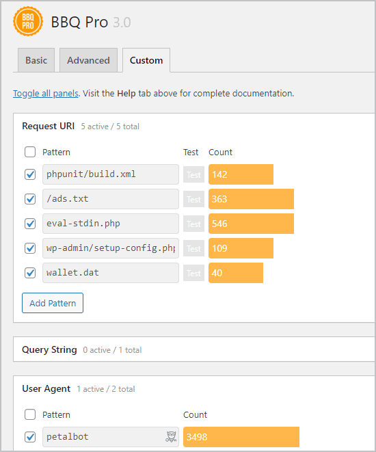
Task: Collapse the User Agent panel heading
Action: [46, 388]
